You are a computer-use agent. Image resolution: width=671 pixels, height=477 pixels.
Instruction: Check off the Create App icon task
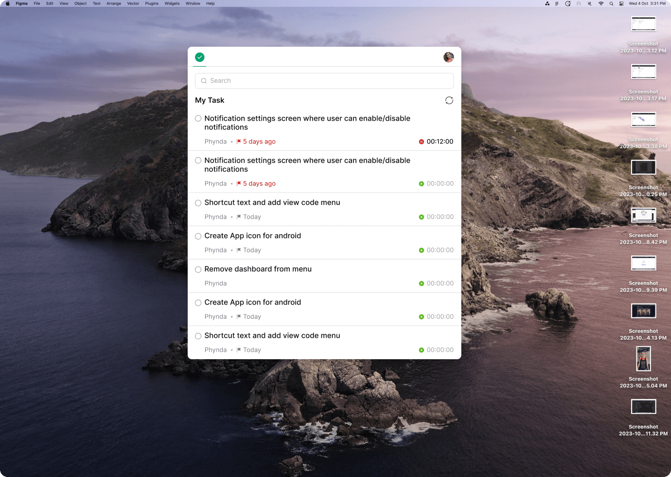[198, 236]
